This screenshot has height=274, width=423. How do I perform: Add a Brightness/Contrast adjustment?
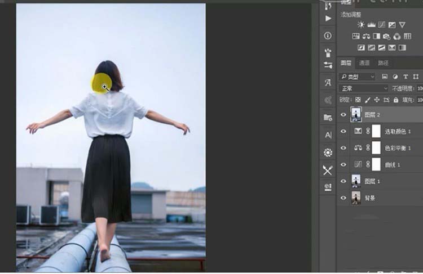361,25
